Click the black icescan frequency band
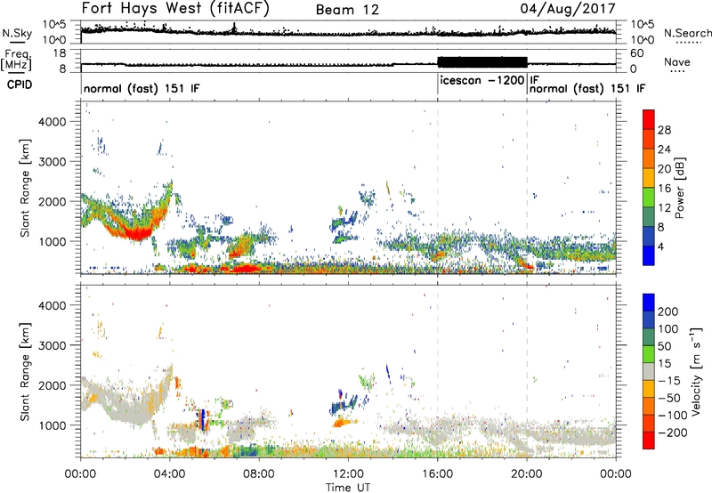Image resolution: width=712 pixels, height=493 pixels. pyautogui.click(x=482, y=62)
